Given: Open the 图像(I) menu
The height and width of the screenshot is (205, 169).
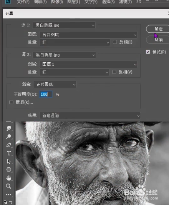Looking at the screenshot, I should 57,2.
